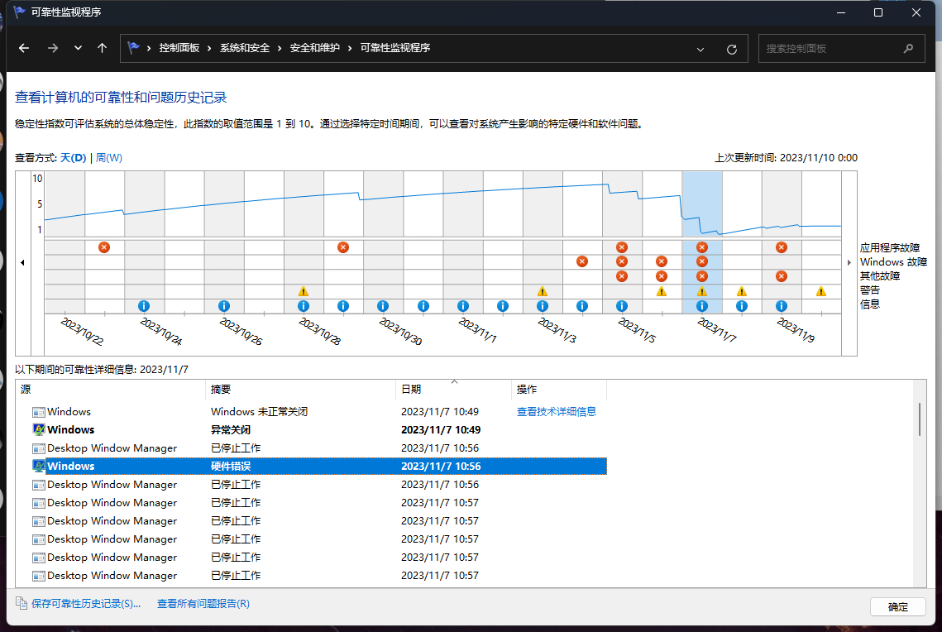Sort by the 摘要 column header
942x632 pixels.
tap(300, 390)
